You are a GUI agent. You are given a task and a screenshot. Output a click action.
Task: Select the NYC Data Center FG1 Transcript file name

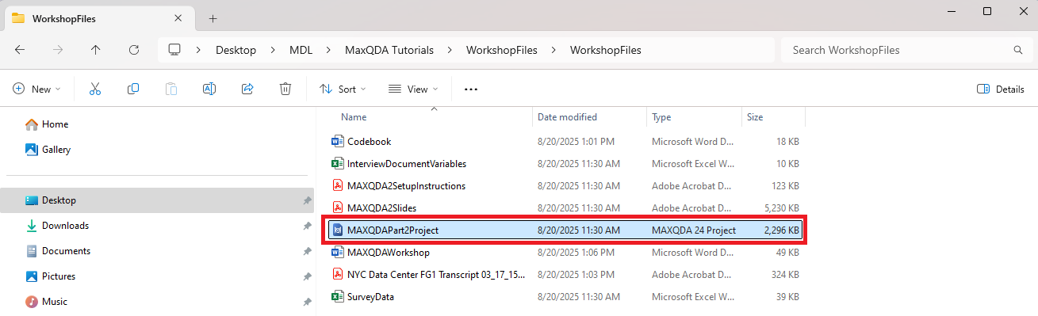(435, 275)
